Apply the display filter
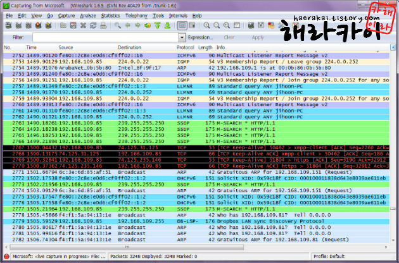399x263 pixels. pos(258,37)
